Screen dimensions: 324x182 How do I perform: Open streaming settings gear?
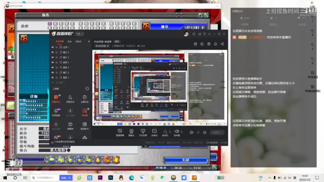pos(205,133)
